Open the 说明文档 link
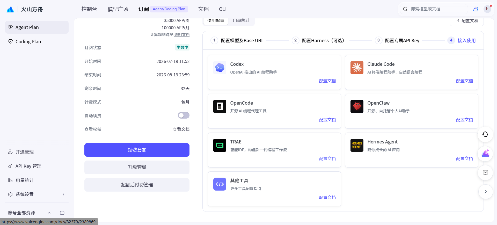 pyautogui.click(x=182, y=34)
